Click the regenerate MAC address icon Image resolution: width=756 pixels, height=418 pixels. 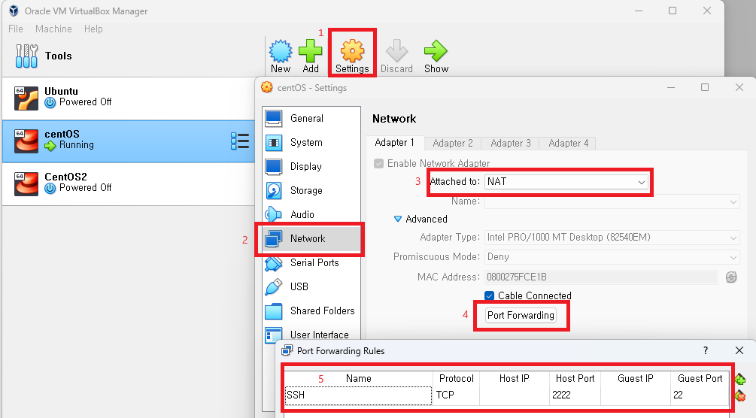coord(731,277)
